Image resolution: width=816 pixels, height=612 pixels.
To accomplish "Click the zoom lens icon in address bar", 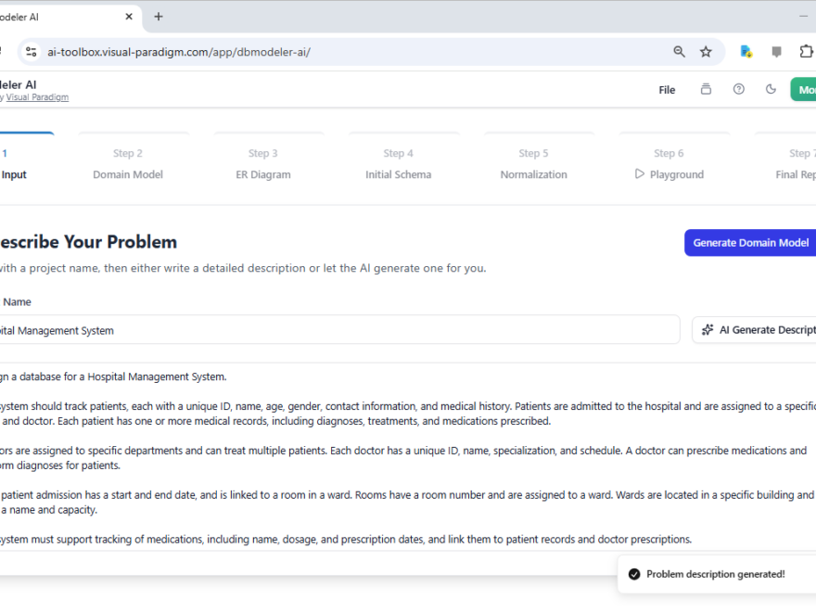I will [x=680, y=51].
